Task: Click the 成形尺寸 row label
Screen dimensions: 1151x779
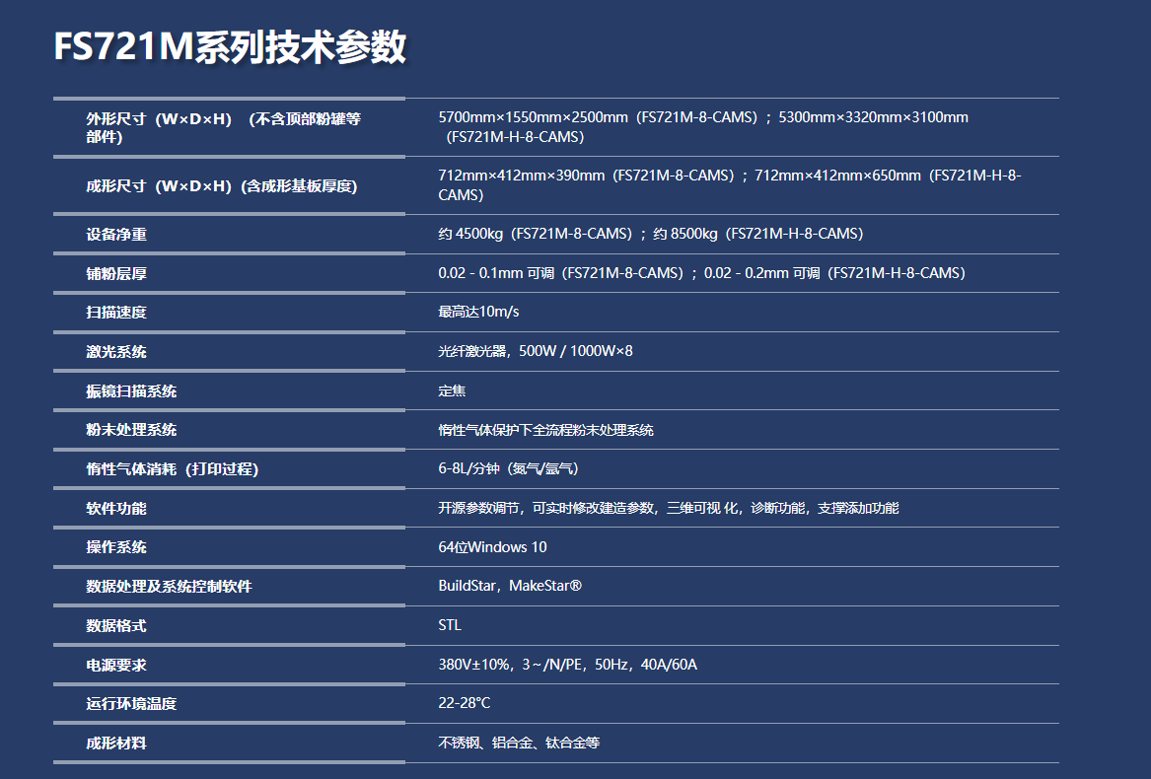Action: tap(221, 186)
